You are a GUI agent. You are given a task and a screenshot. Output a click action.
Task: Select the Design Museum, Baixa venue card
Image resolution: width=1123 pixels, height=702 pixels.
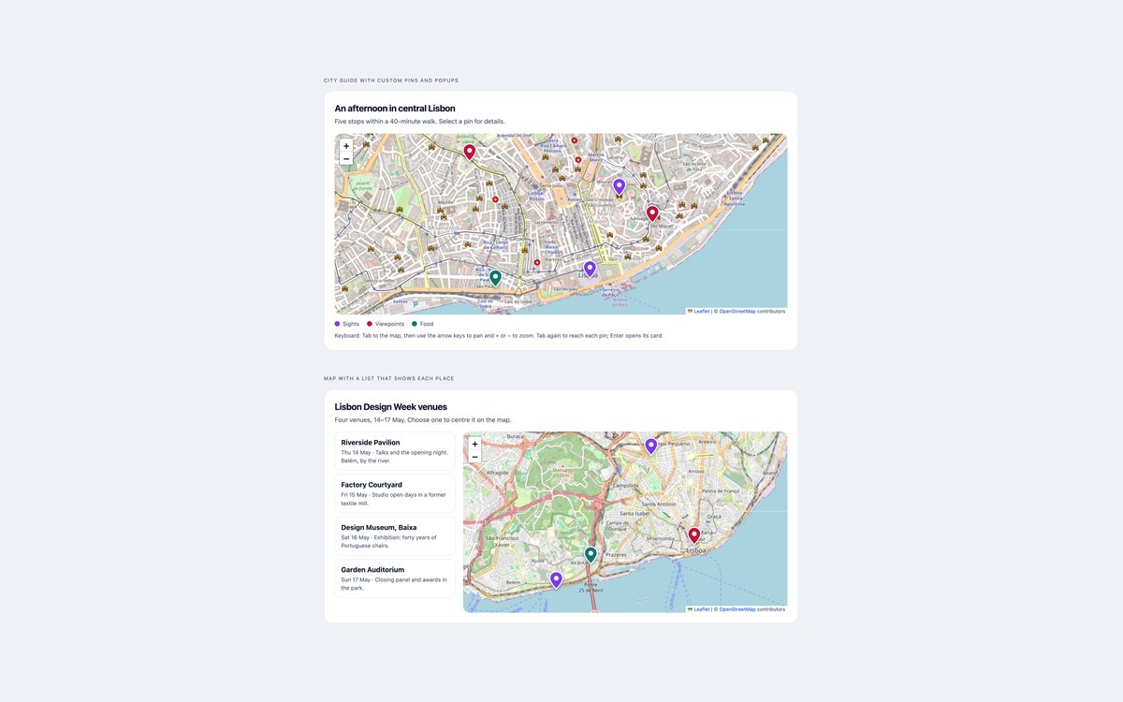395,535
